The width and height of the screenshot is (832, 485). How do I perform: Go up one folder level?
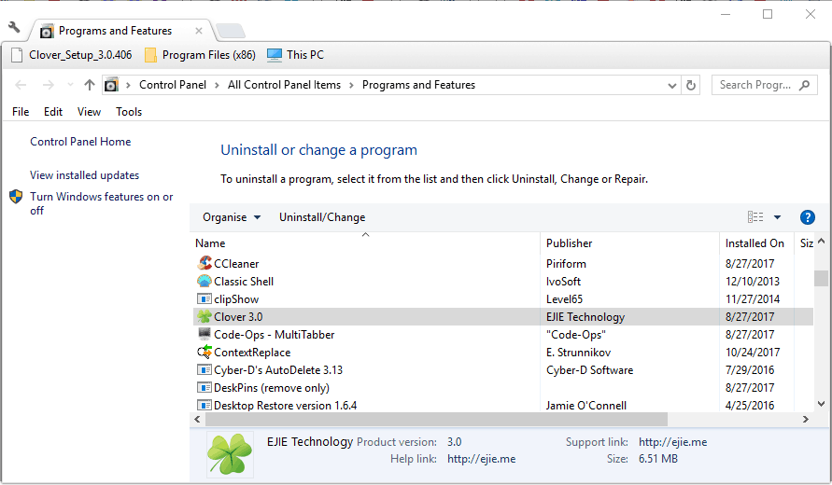[x=89, y=85]
